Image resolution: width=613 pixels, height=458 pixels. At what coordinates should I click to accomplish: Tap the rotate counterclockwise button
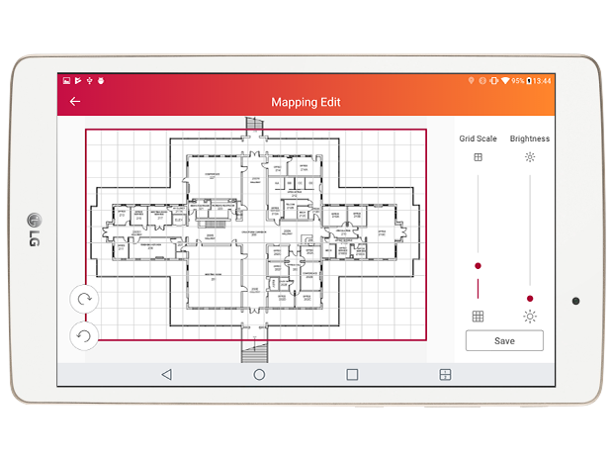[x=84, y=336]
